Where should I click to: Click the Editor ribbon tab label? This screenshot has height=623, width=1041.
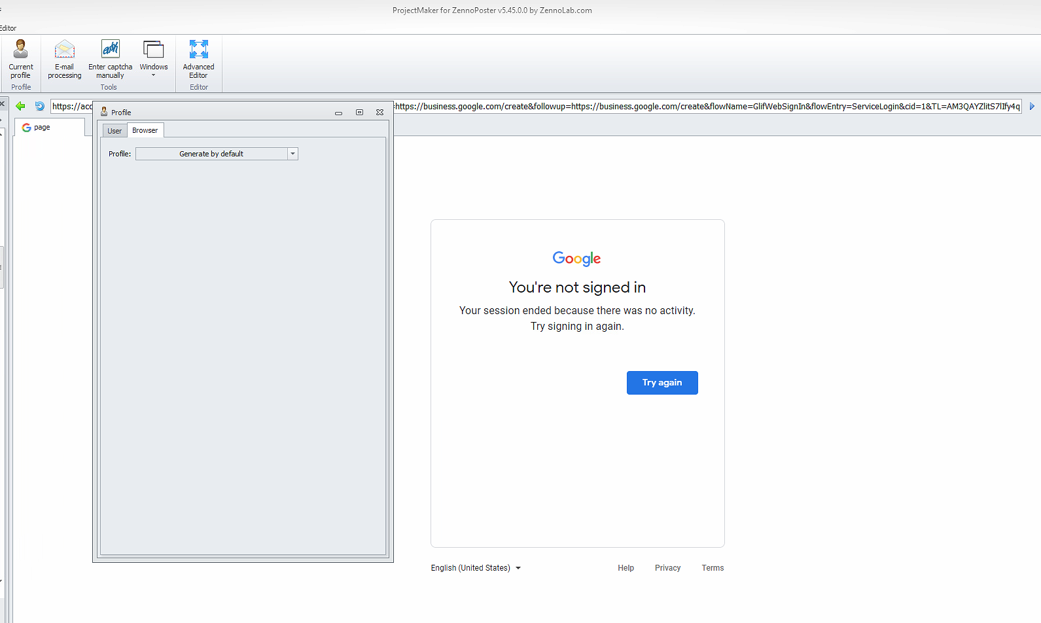pyautogui.click(x=9, y=28)
